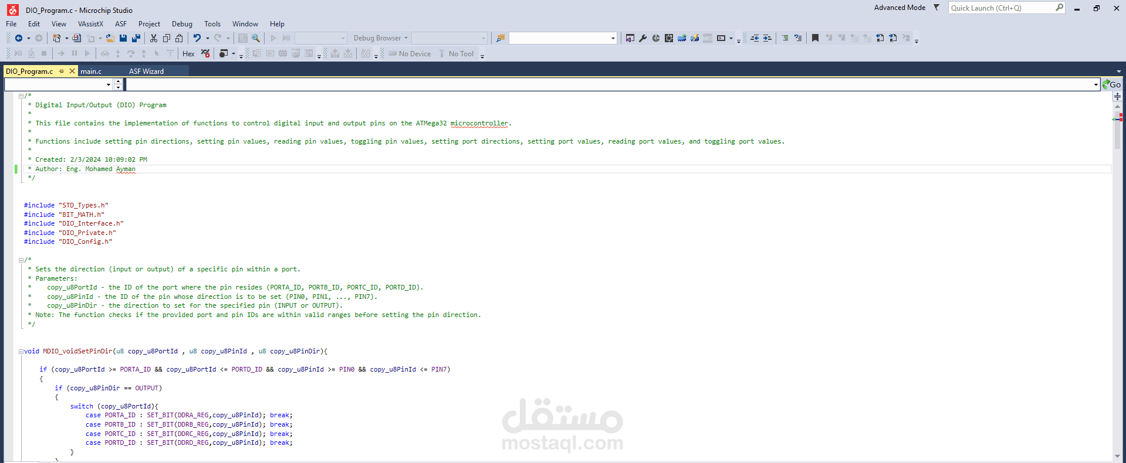Click the Quick Launch magnifier icon
The width and height of the screenshot is (1126, 463).
click(1059, 8)
